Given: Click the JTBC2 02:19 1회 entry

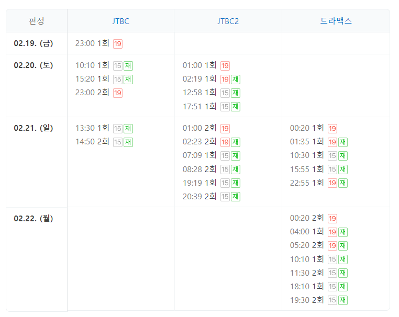Looking at the screenshot, I should pos(199,79).
